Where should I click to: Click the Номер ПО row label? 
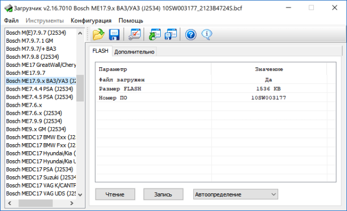(113, 98)
